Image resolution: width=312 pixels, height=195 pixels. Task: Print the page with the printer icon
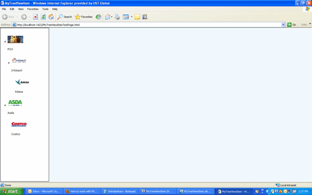click(x=117, y=17)
